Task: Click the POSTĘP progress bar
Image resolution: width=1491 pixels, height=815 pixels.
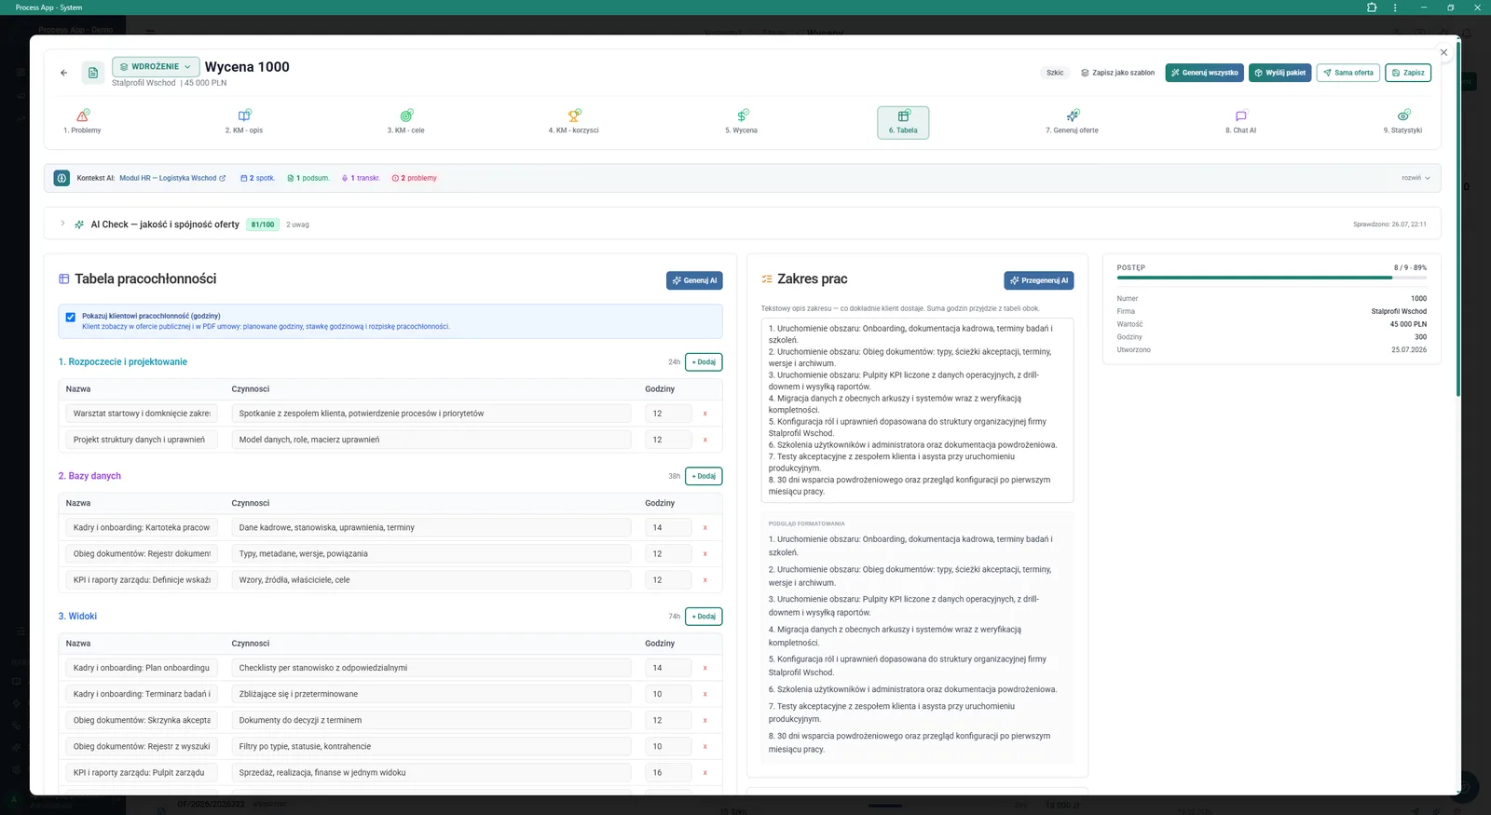Action: (1271, 278)
